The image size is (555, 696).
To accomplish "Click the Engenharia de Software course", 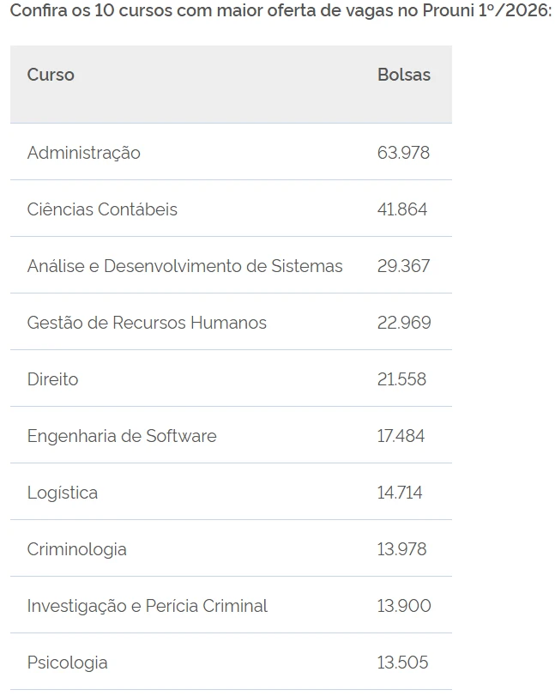I will pos(122,436).
